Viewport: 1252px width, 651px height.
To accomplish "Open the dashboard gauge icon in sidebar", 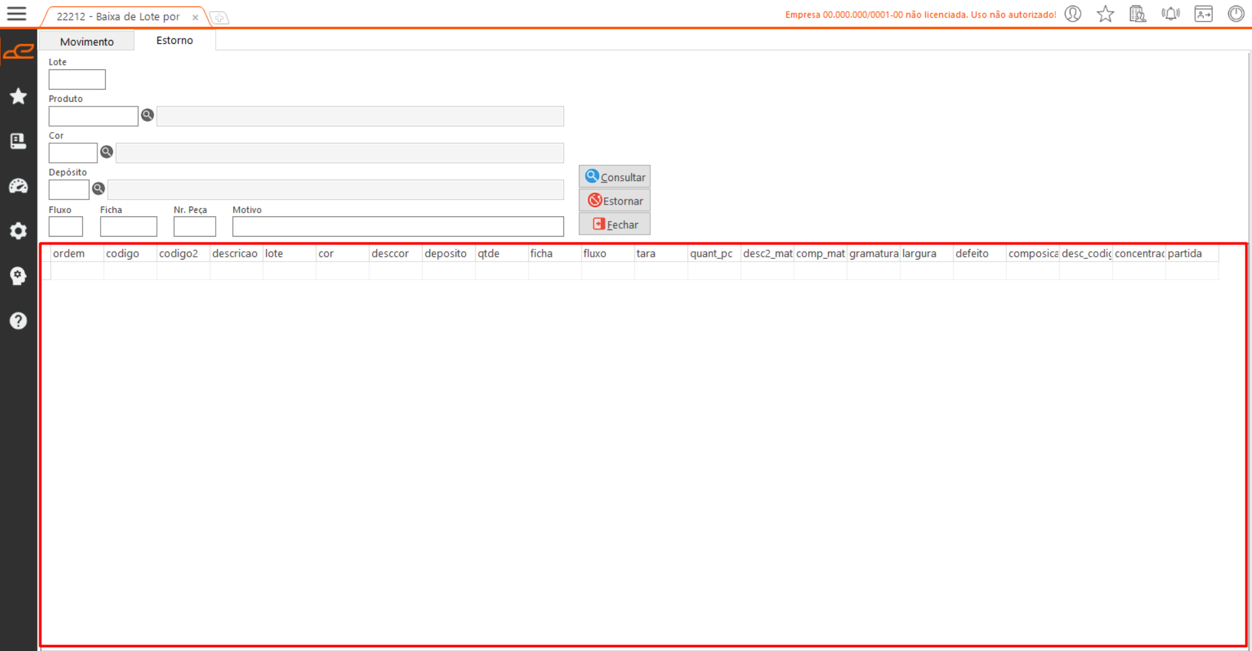I will click(18, 186).
